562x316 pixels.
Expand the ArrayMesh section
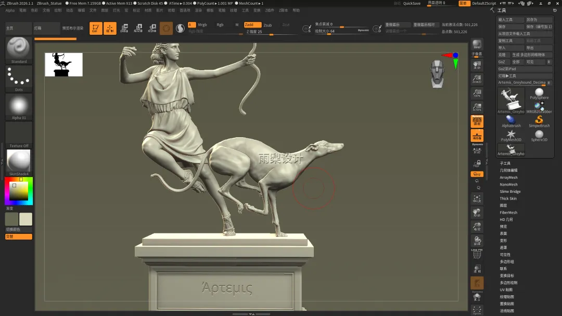[x=508, y=178]
